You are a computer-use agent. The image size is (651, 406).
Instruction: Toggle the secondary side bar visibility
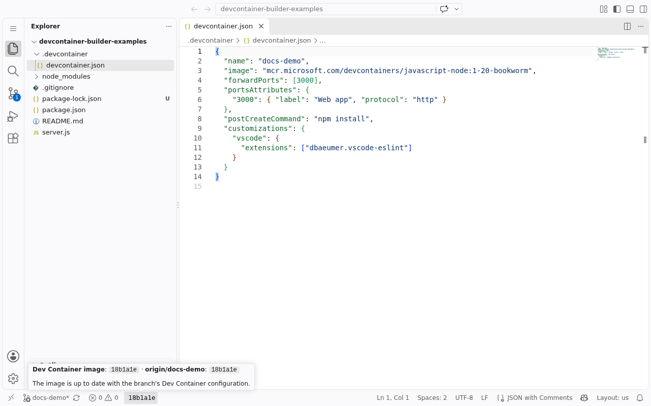(643, 9)
